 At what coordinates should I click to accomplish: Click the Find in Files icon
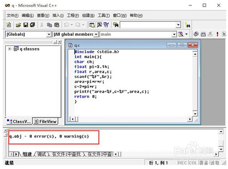click(116, 25)
